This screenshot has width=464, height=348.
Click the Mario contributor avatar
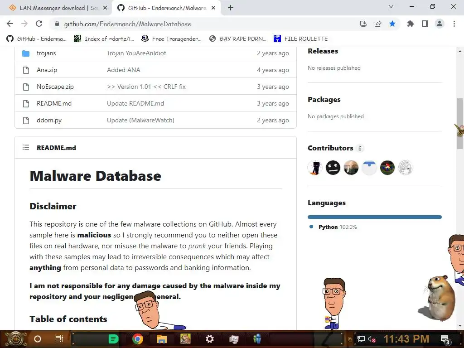(387, 168)
